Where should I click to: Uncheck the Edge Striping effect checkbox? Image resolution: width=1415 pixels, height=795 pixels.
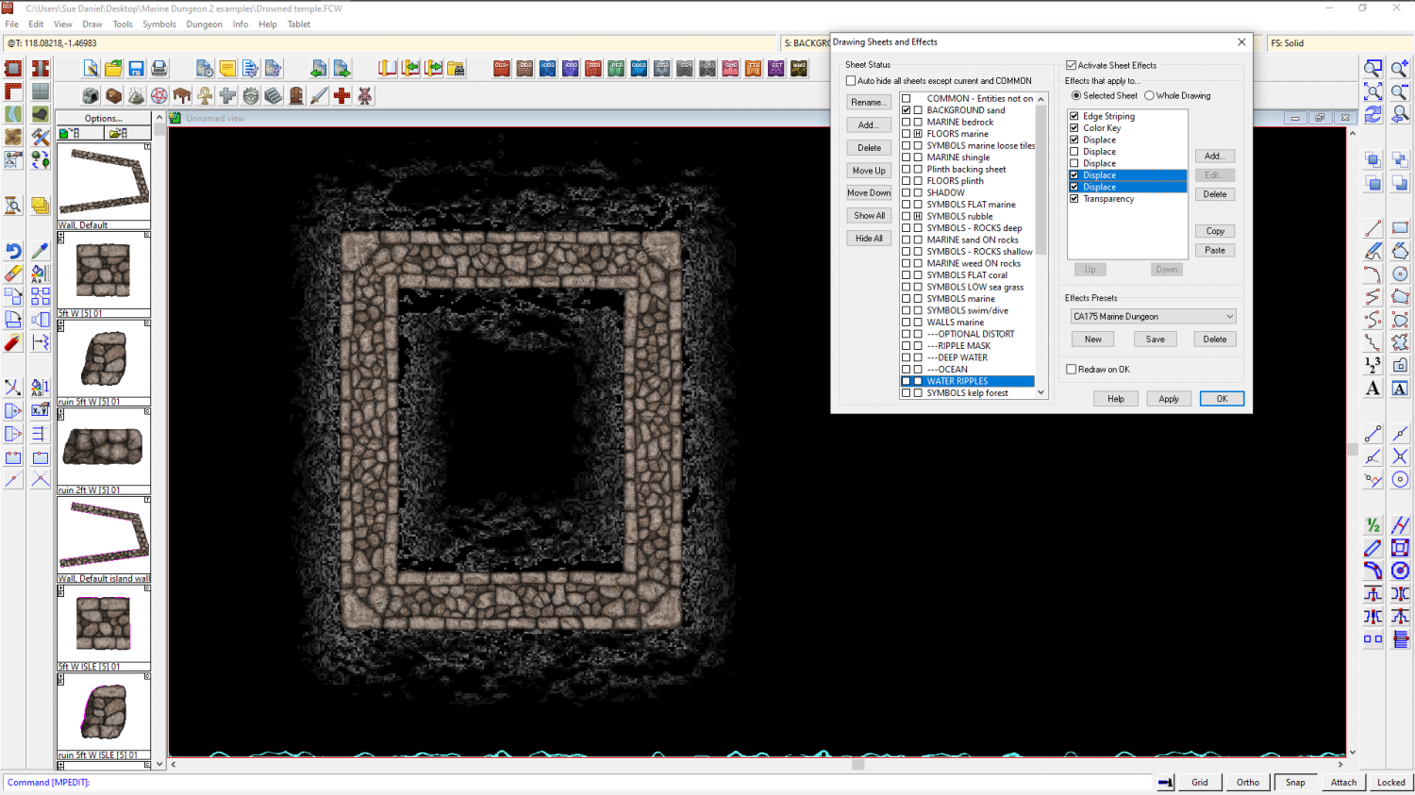1074,116
